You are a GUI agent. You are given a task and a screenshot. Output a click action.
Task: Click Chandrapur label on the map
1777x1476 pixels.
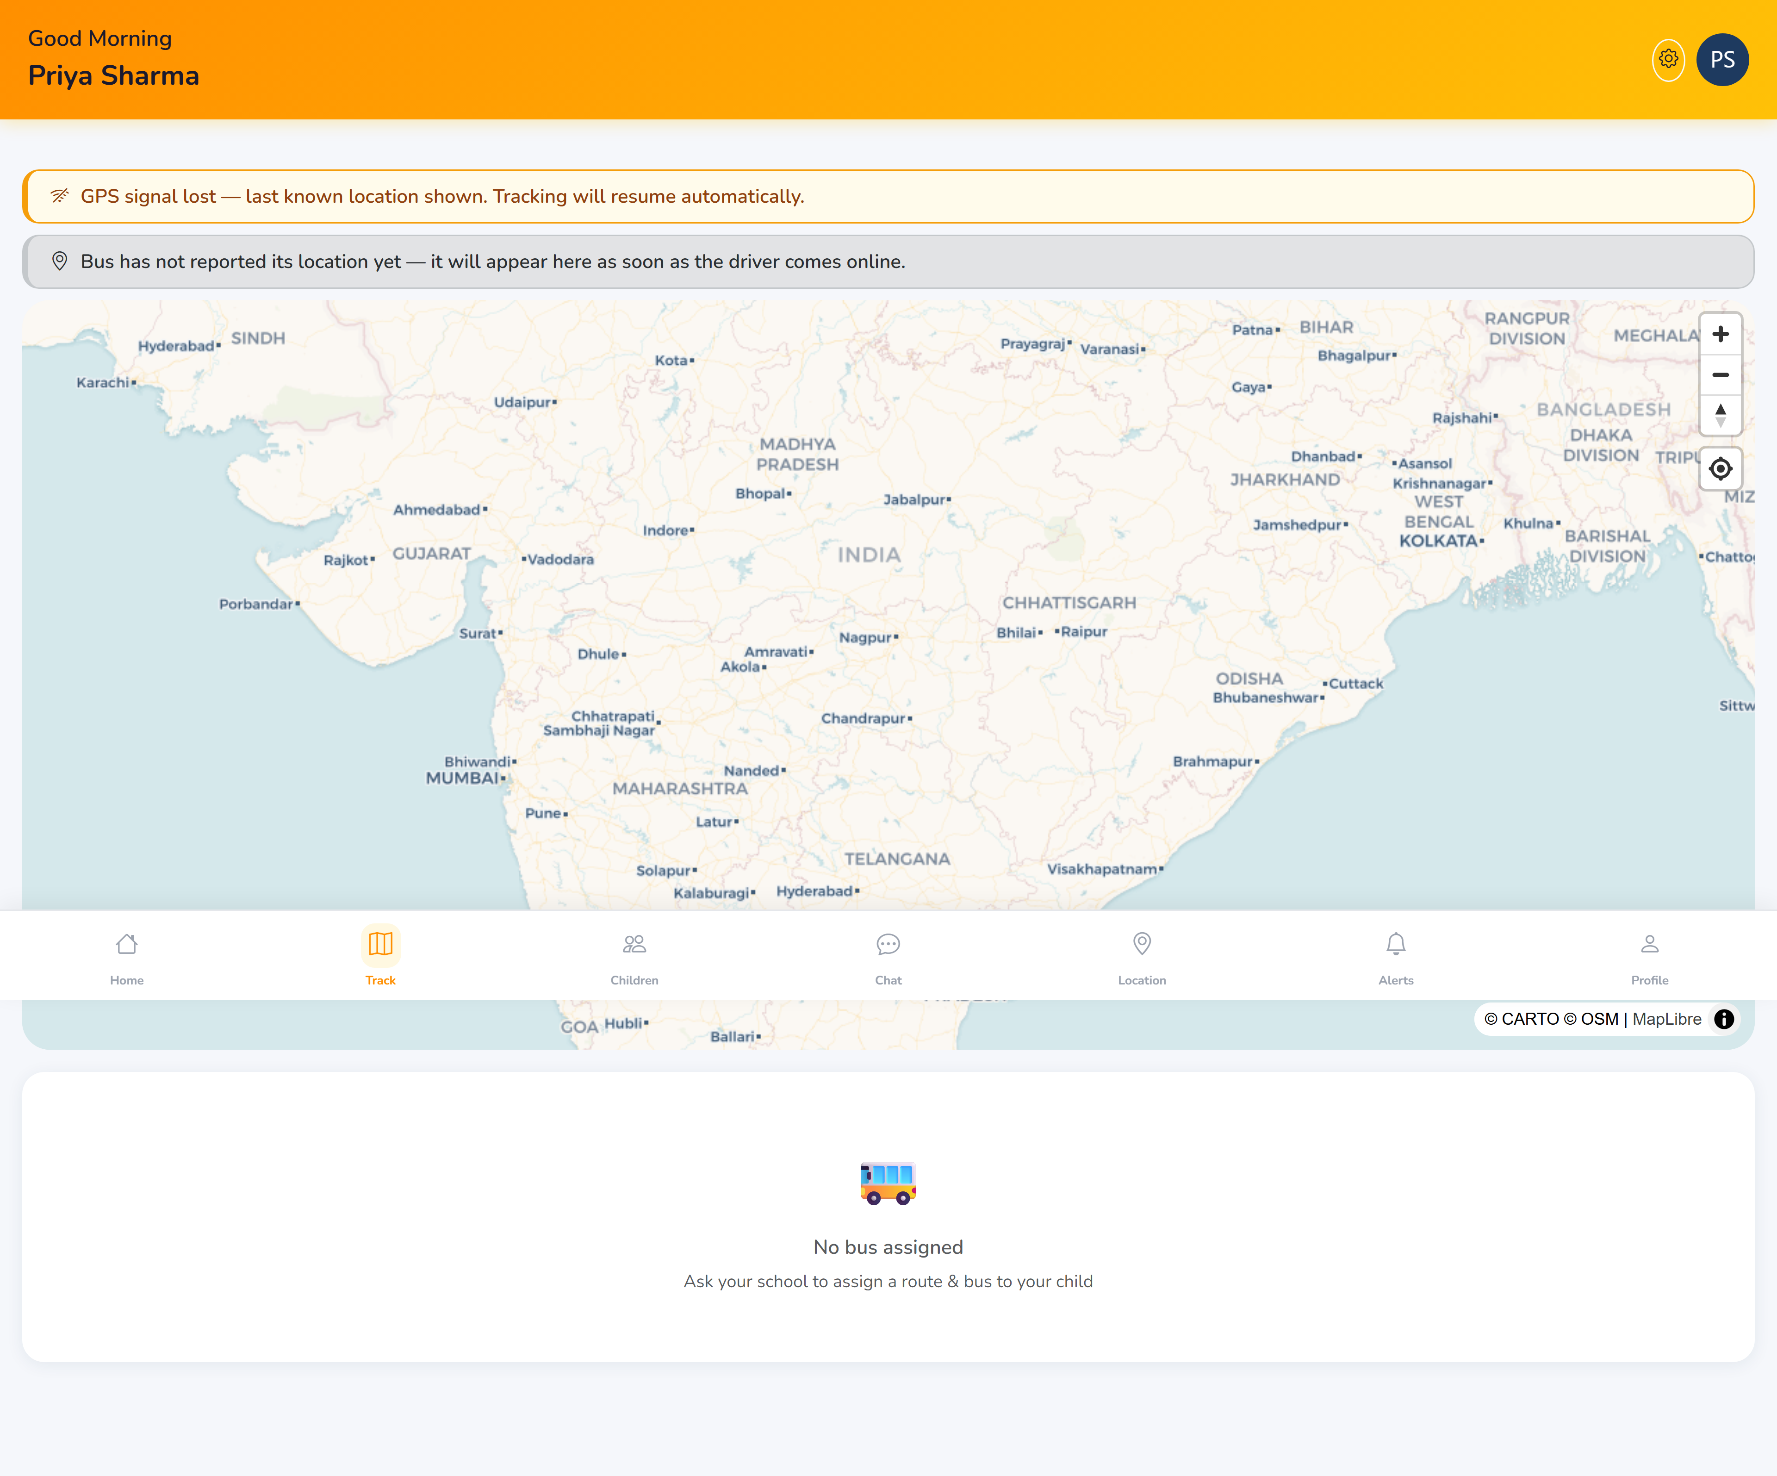tap(863, 718)
